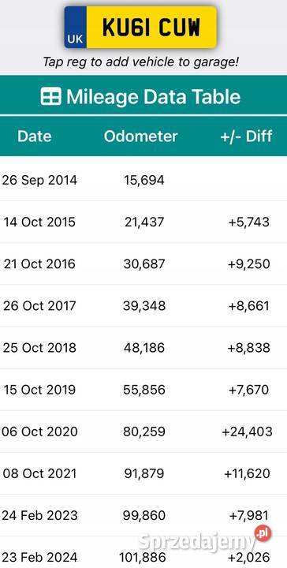Click the Sprzedajemy .pl watermark badge

tap(263, 532)
